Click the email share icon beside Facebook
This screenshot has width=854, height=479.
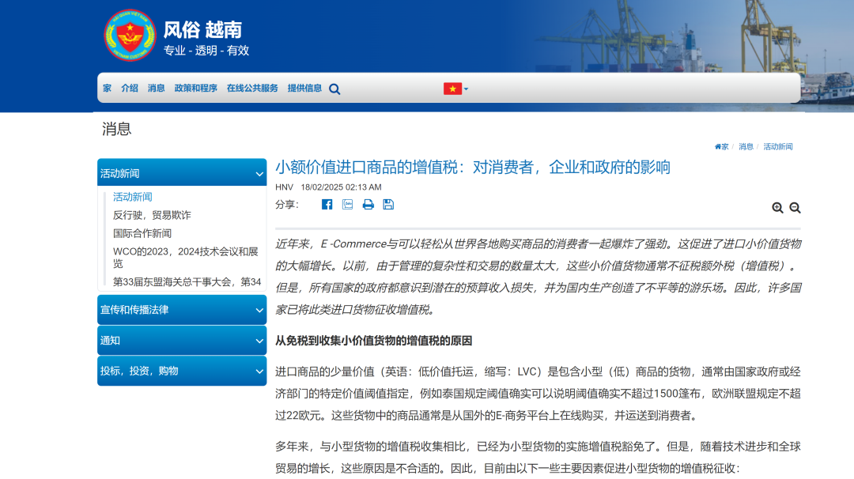[346, 204]
